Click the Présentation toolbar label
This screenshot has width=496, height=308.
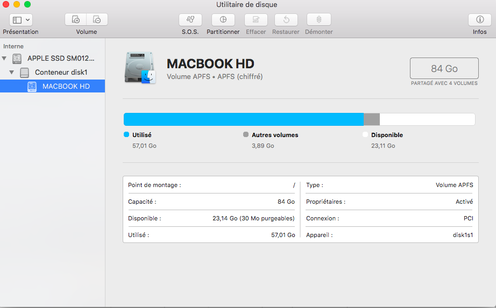click(x=20, y=32)
